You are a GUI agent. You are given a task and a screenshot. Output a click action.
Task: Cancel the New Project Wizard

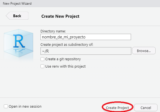(x=146, y=108)
